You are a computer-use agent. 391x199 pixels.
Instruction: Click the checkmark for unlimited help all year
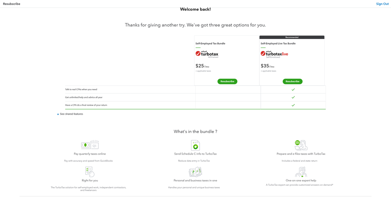point(293,97)
